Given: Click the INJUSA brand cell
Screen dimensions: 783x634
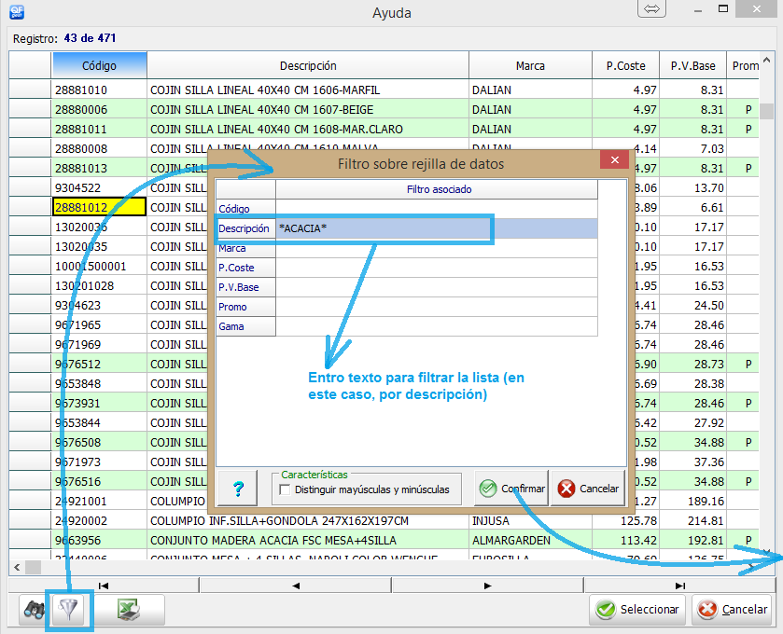Looking at the screenshot, I should (530, 520).
